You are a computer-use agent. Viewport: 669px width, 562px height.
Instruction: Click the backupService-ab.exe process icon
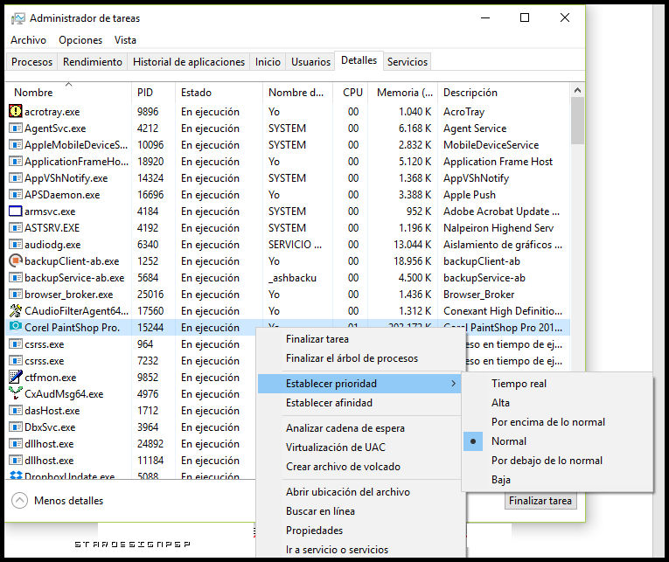point(16,278)
